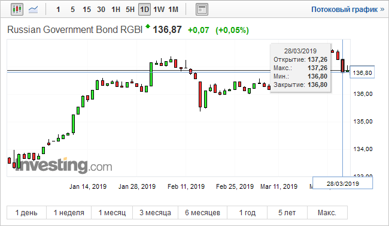Show the Макс. full range
389x226 pixels.
[327, 213]
